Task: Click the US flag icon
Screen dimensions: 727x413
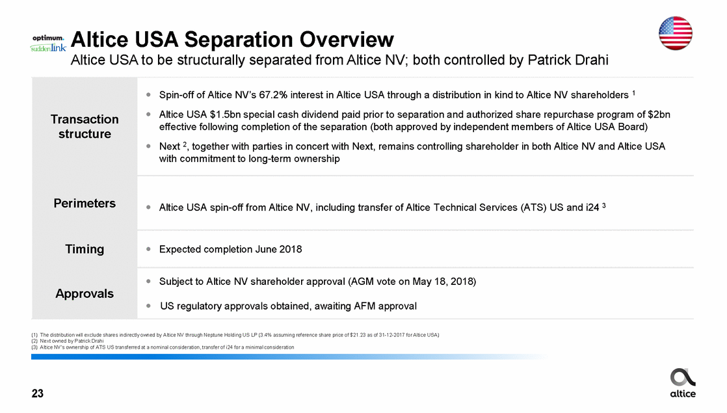Action: click(676, 33)
